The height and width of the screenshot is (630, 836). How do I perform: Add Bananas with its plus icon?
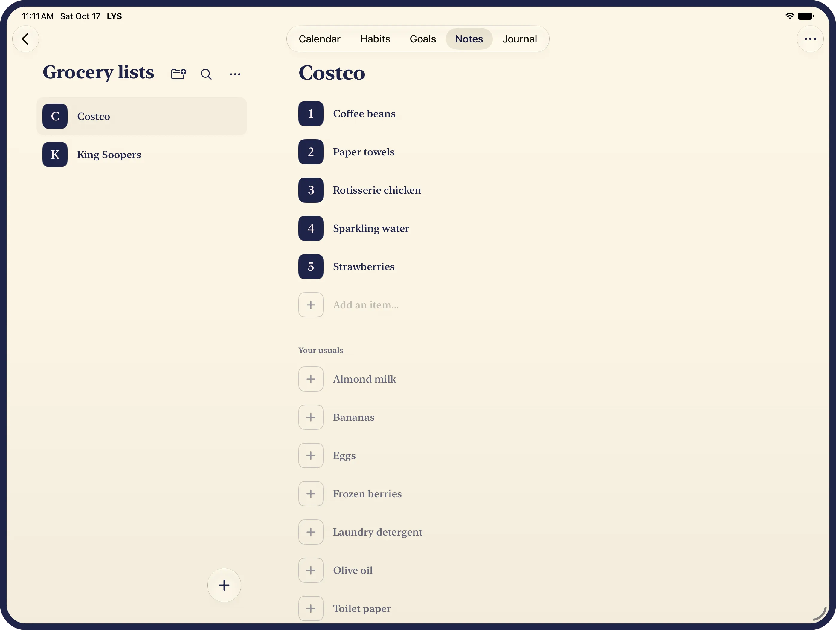[x=311, y=417]
